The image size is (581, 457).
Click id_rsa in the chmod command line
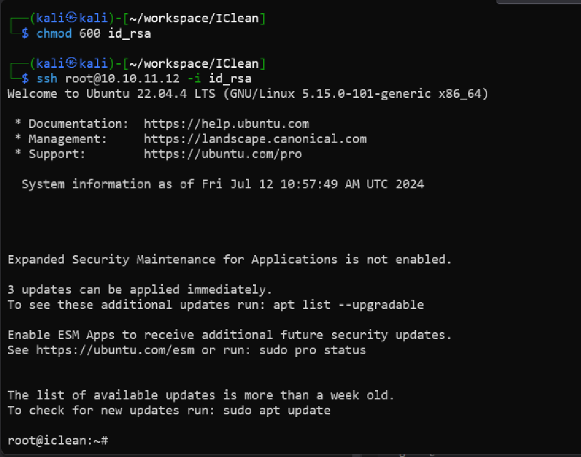tap(129, 34)
